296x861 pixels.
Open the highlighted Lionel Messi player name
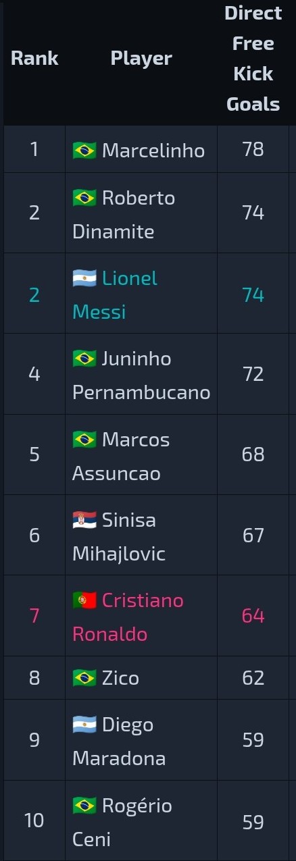(x=116, y=295)
